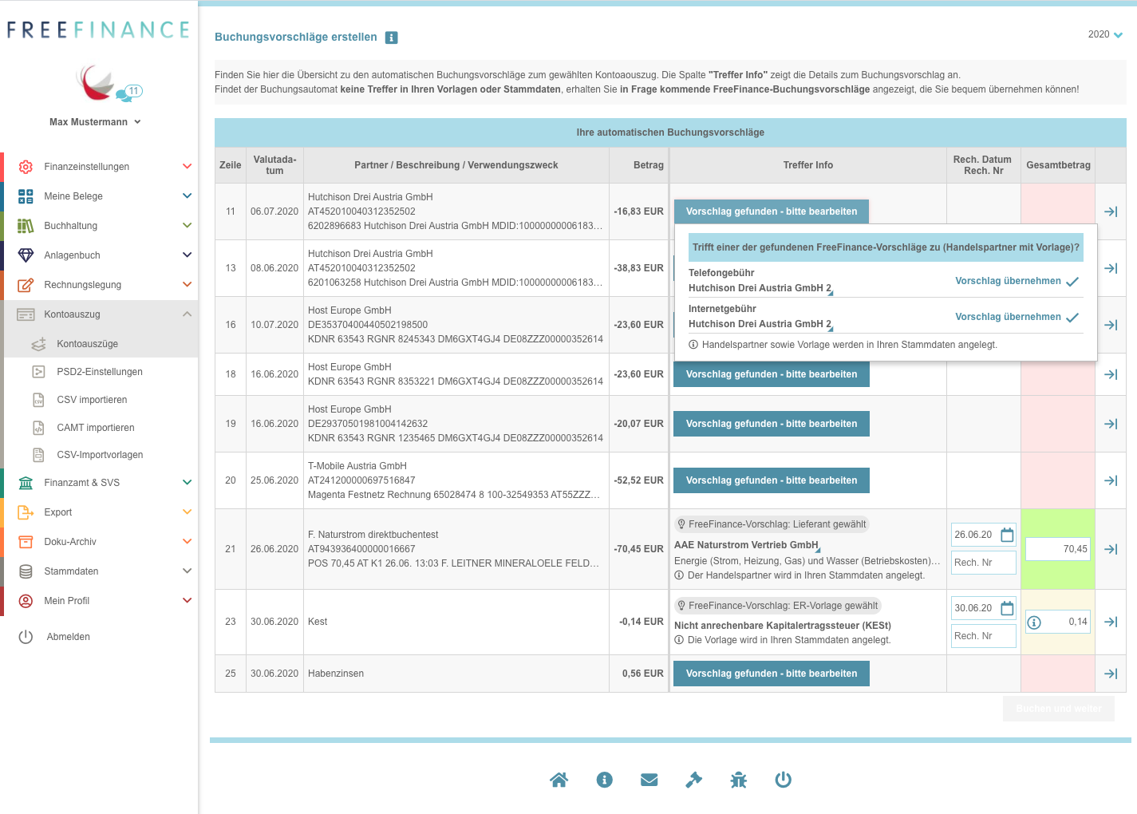Click the Meine Belege grid icon
This screenshot has width=1137, height=814.
pyautogui.click(x=26, y=196)
